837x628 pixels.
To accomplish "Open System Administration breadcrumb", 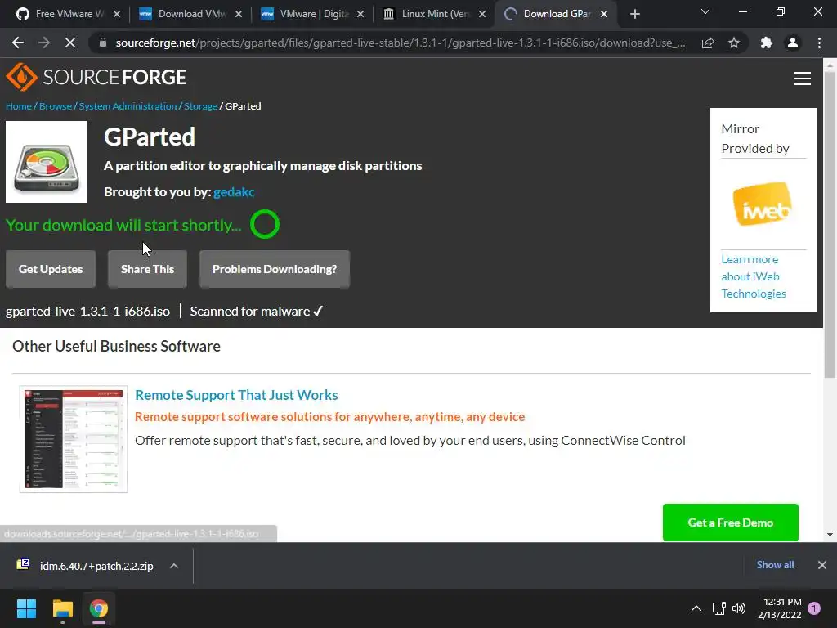I will coord(128,106).
